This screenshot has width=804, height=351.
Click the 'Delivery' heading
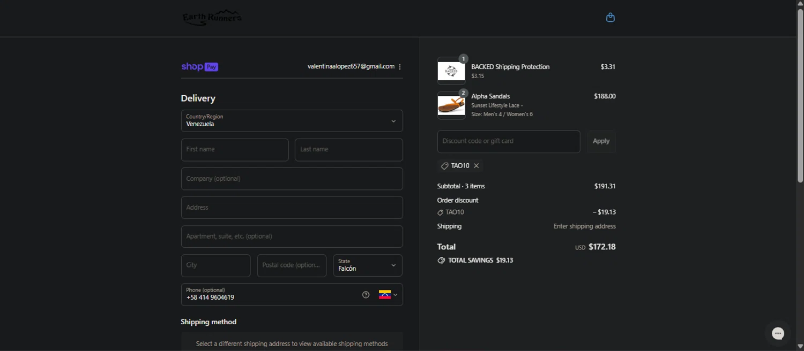pos(198,98)
